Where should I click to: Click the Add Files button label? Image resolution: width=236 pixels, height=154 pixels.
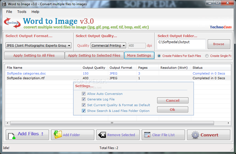(x=28, y=134)
